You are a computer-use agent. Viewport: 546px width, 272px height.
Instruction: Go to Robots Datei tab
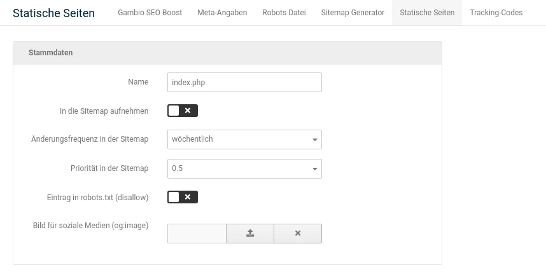(284, 13)
